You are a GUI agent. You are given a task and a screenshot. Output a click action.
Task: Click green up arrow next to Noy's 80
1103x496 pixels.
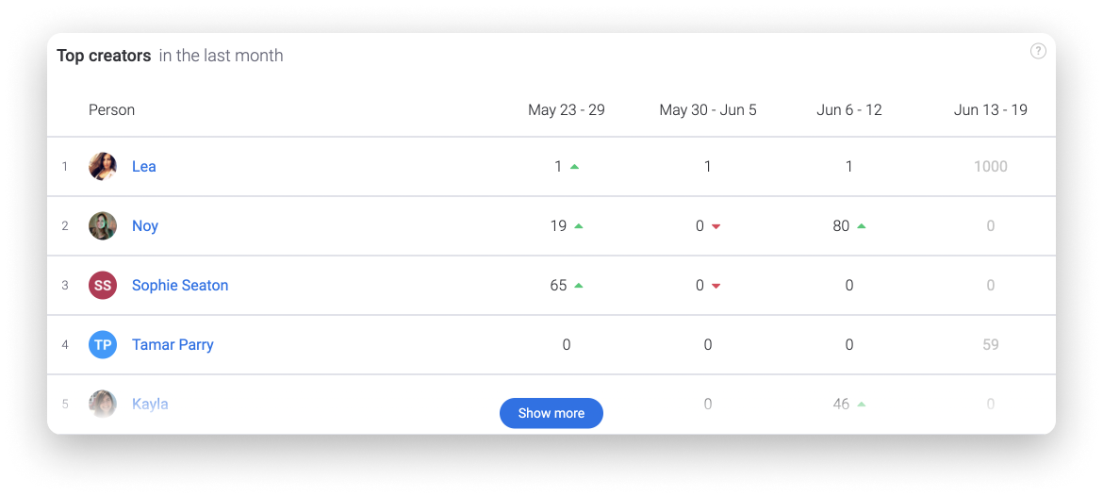tap(862, 226)
